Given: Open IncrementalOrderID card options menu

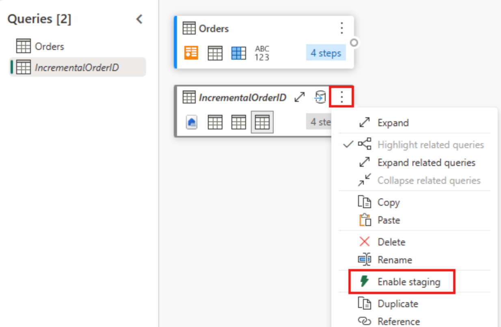Looking at the screenshot, I should tap(342, 97).
